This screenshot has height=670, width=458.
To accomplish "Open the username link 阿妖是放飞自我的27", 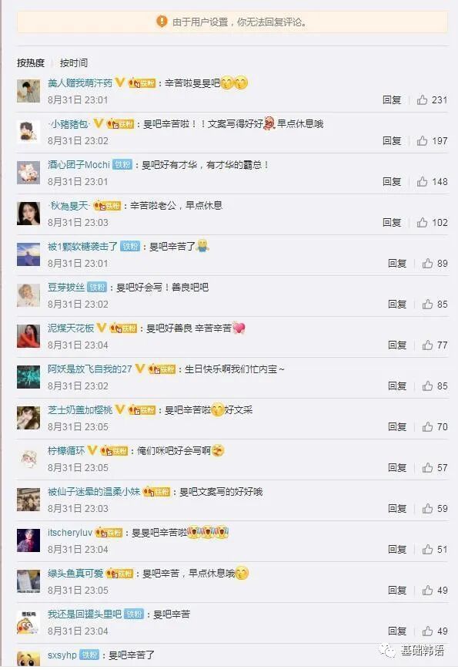I will point(90,369).
